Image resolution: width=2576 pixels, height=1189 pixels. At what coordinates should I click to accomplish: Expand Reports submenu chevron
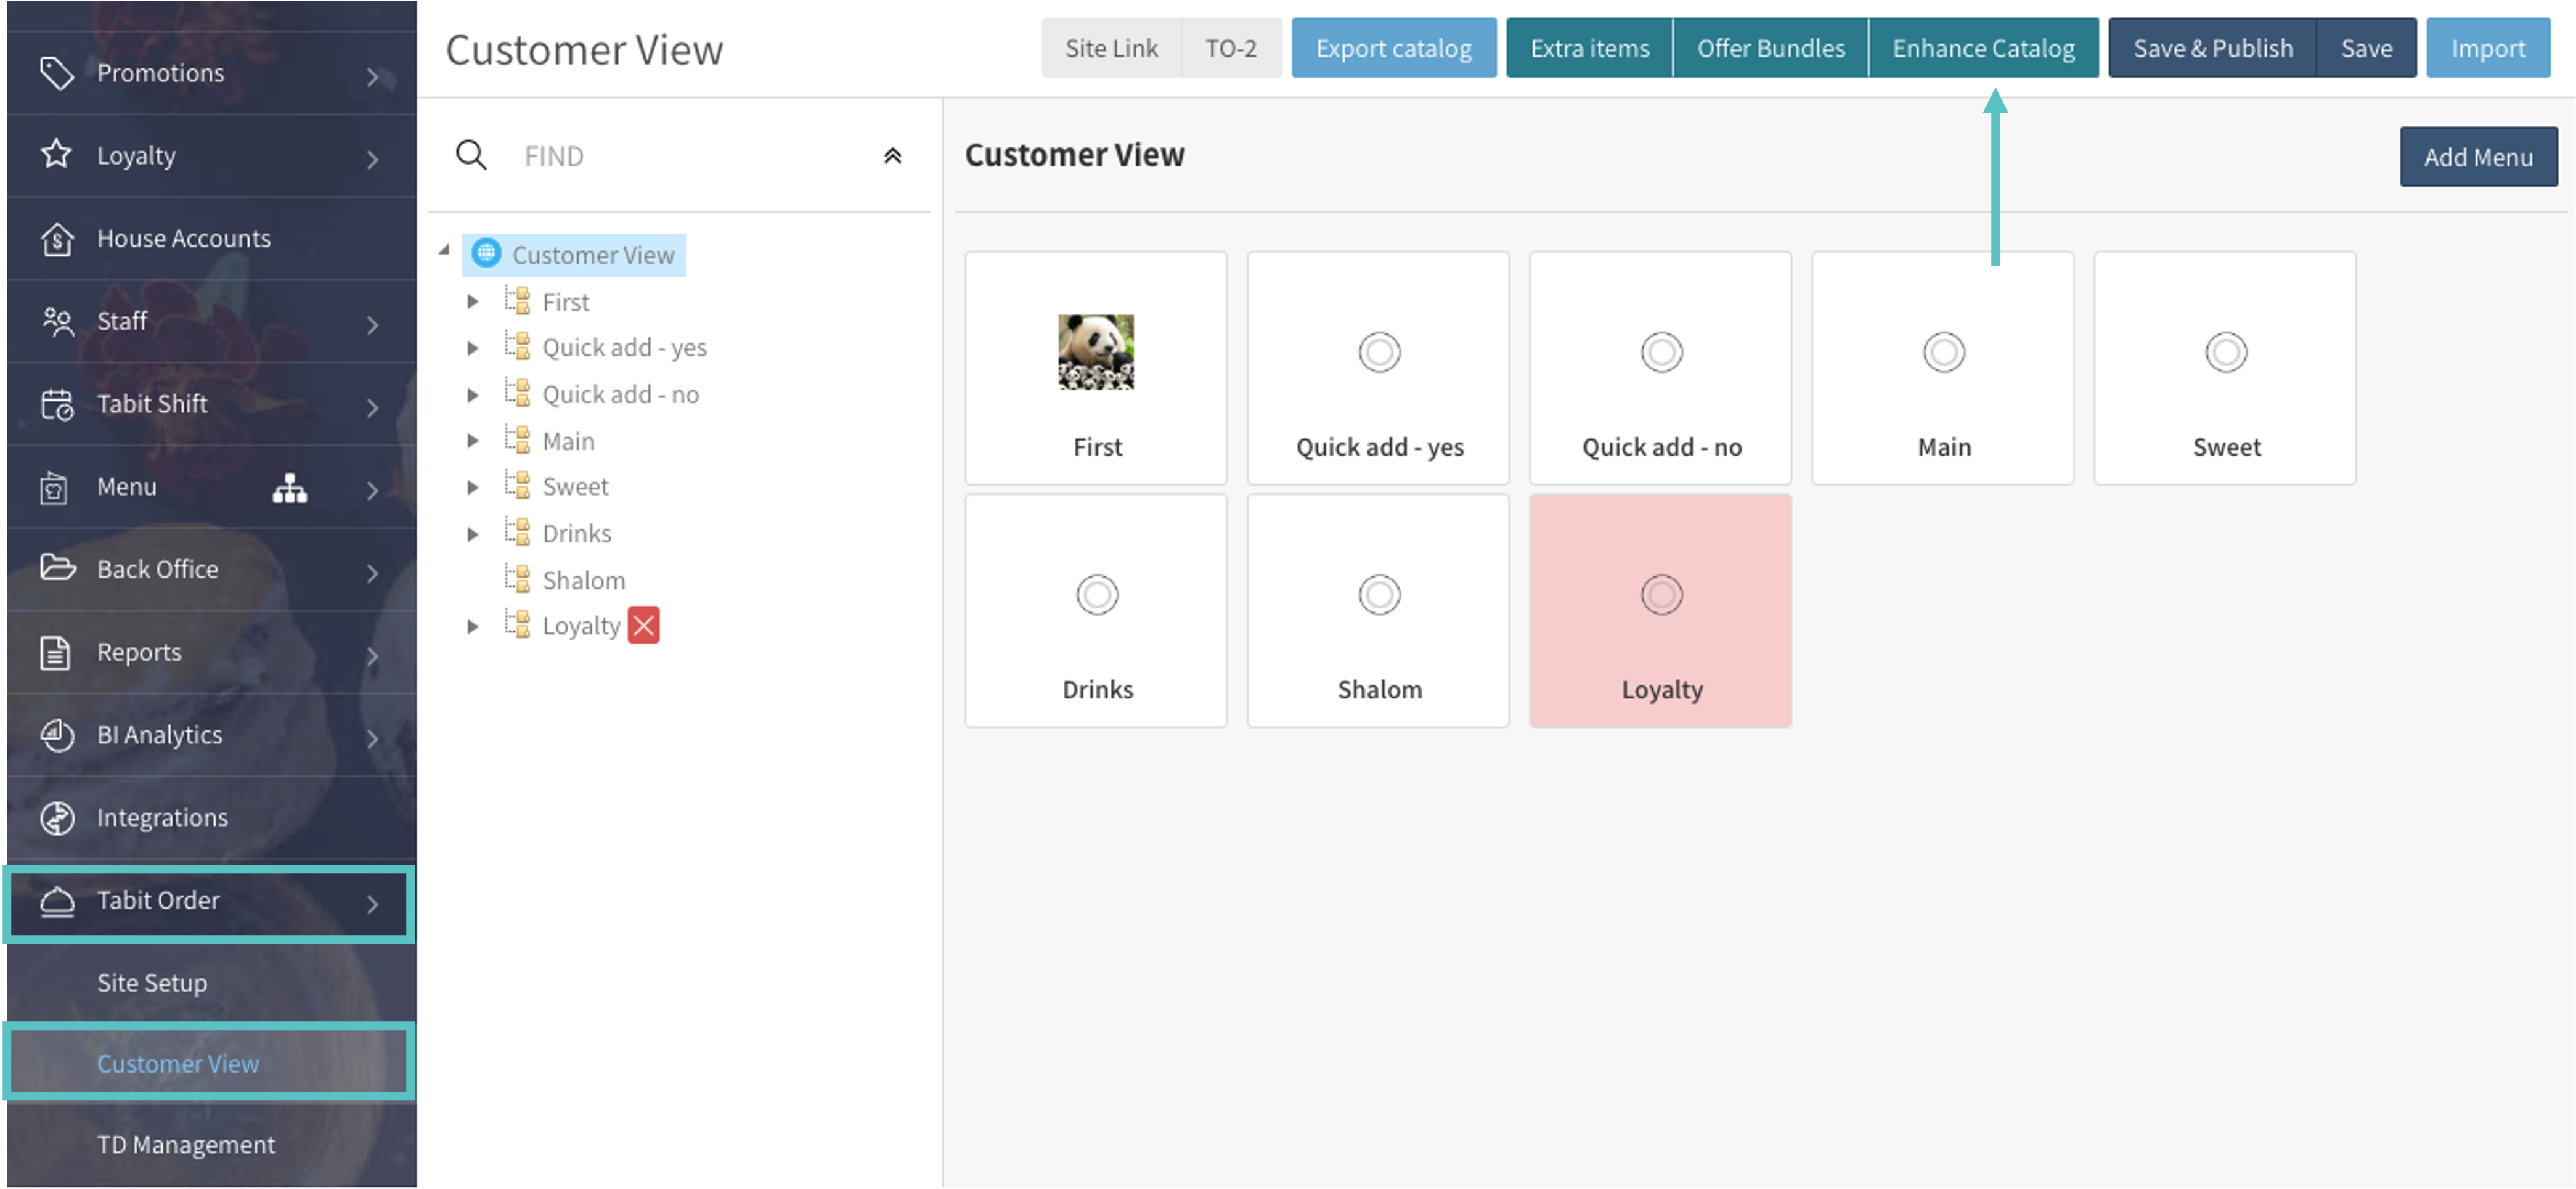372,656
